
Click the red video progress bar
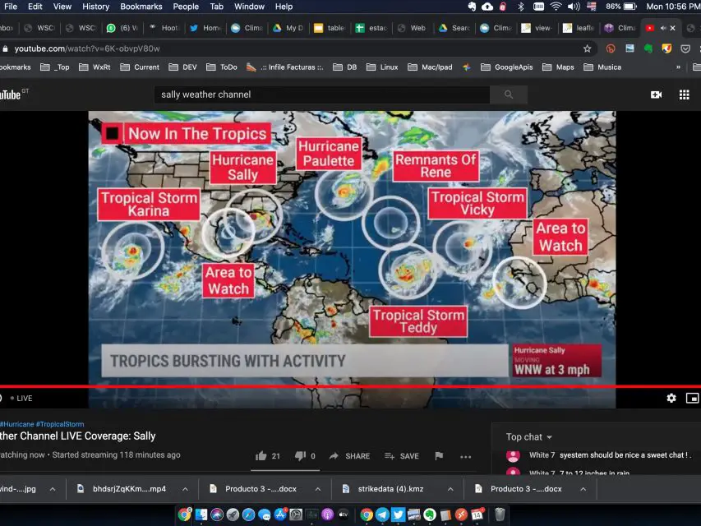tap(350, 386)
